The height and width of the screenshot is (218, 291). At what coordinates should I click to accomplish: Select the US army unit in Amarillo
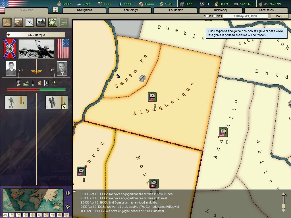pos(223,132)
